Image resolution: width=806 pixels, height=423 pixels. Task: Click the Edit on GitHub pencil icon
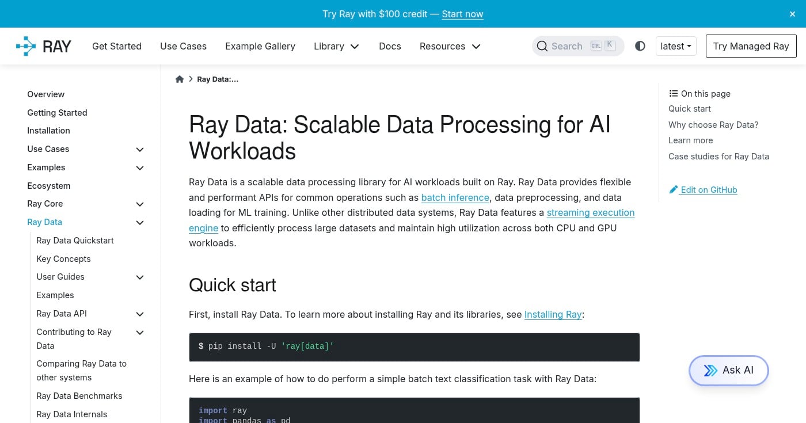[x=673, y=190]
